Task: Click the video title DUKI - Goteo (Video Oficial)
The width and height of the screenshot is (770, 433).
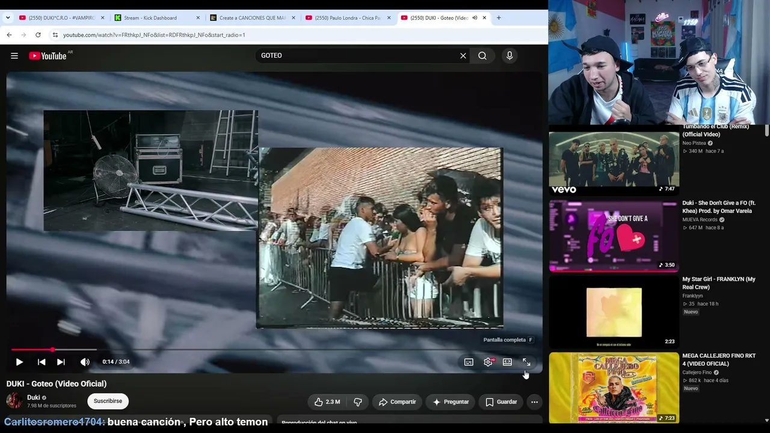Action: pos(57,384)
